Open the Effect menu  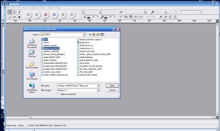tap(43, 8)
